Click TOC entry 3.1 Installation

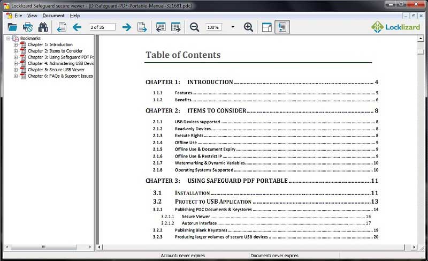click(265, 193)
